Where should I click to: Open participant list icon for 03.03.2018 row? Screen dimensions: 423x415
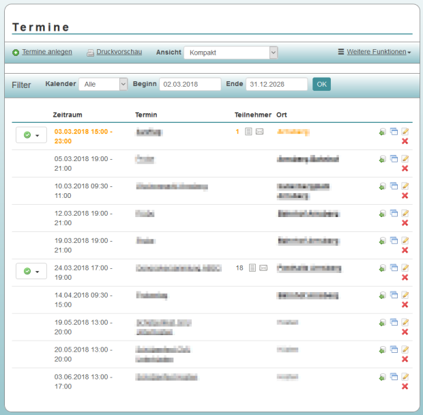[x=248, y=131]
